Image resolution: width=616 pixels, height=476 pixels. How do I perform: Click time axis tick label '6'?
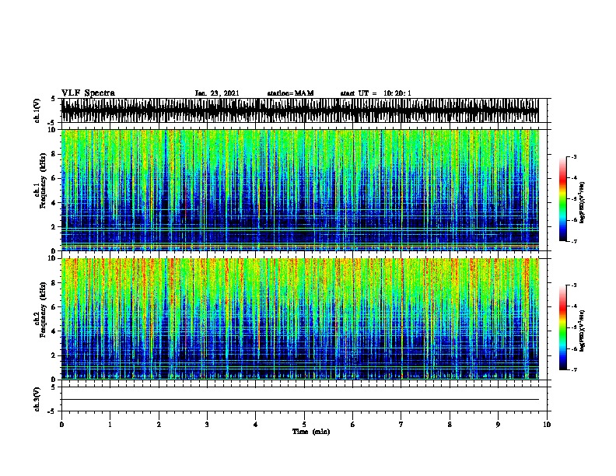(x=352, y=425)
